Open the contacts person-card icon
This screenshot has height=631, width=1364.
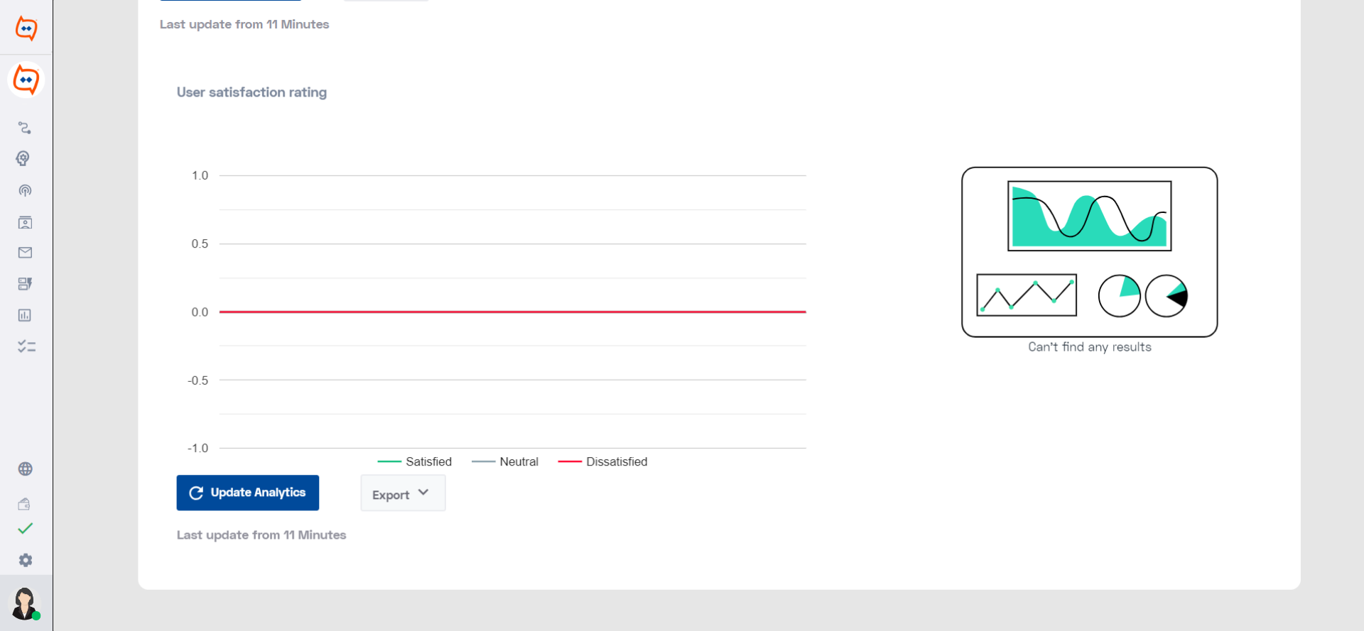[x=25, y=222]
